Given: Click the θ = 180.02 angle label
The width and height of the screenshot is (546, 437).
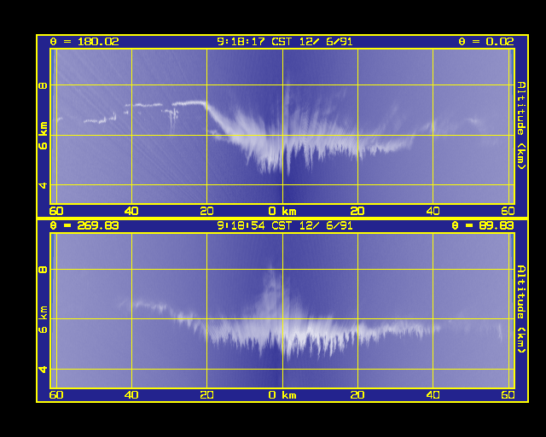Looking at the screenshot, I should (x=84, y=42).
